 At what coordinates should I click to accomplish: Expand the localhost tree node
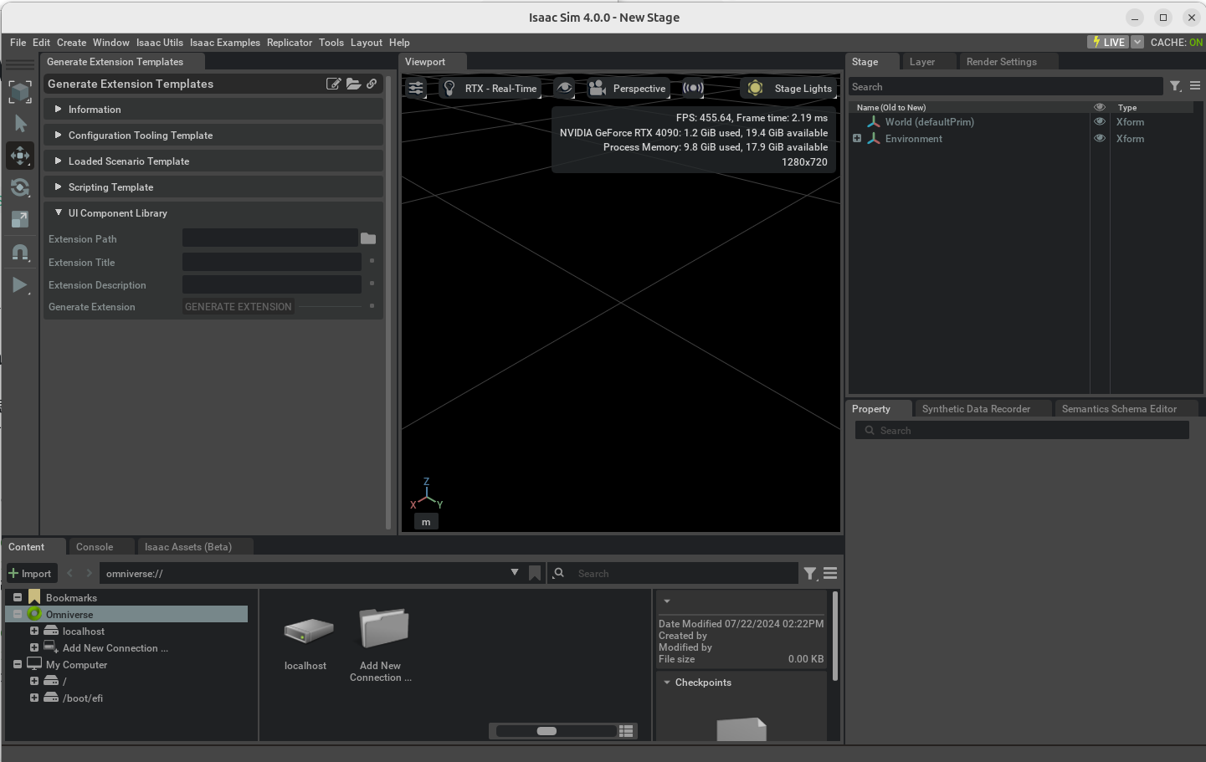coord(34,631)
